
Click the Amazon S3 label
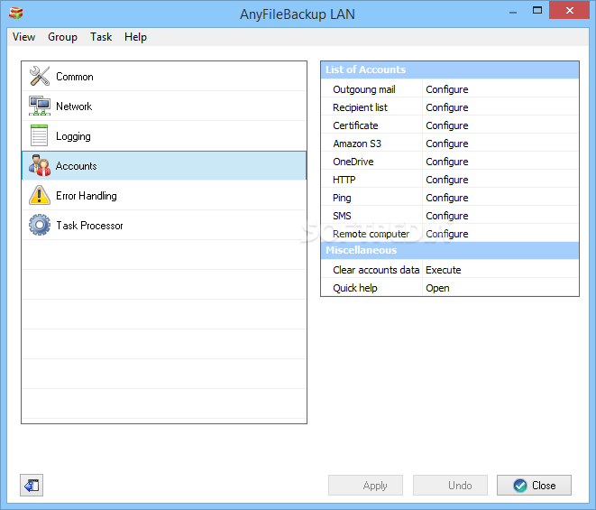(x=357, y=144)
